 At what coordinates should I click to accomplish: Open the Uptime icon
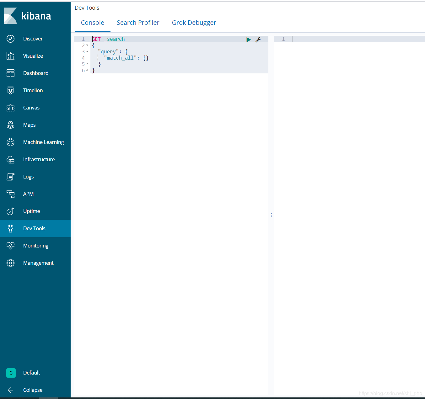[10, 211]
